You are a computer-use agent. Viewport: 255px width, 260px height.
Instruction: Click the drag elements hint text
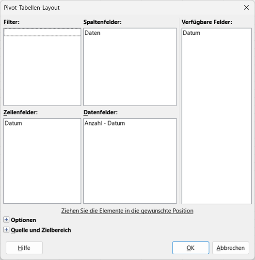[x=127, y=211]
